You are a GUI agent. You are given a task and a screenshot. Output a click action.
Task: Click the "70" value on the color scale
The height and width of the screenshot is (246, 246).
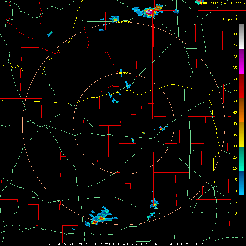(235, 57)
